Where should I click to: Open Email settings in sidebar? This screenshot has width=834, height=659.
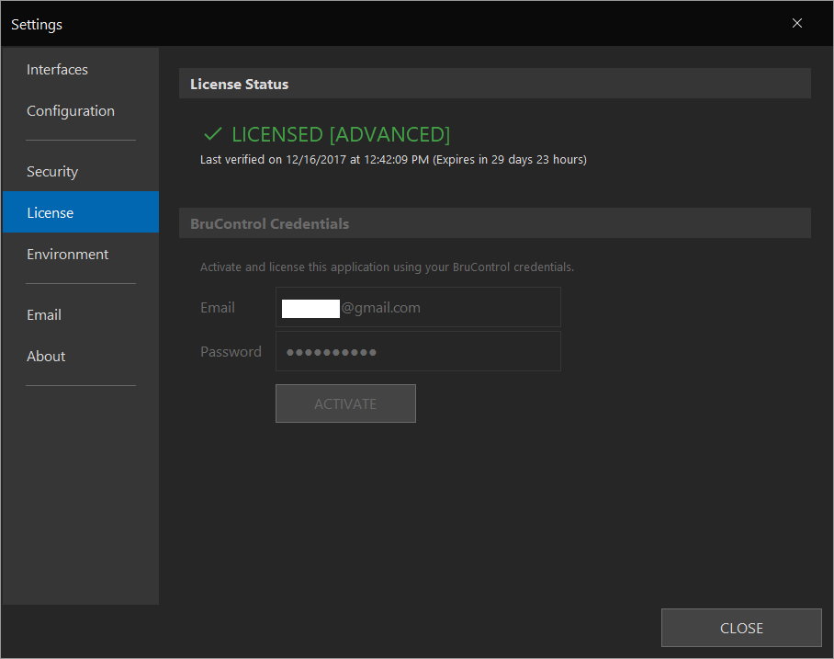pyautogui.click(x=80, y=314)
